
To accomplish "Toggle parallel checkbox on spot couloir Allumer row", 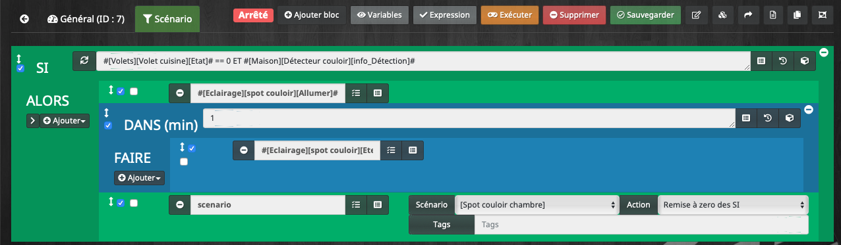I will point(134,91).
